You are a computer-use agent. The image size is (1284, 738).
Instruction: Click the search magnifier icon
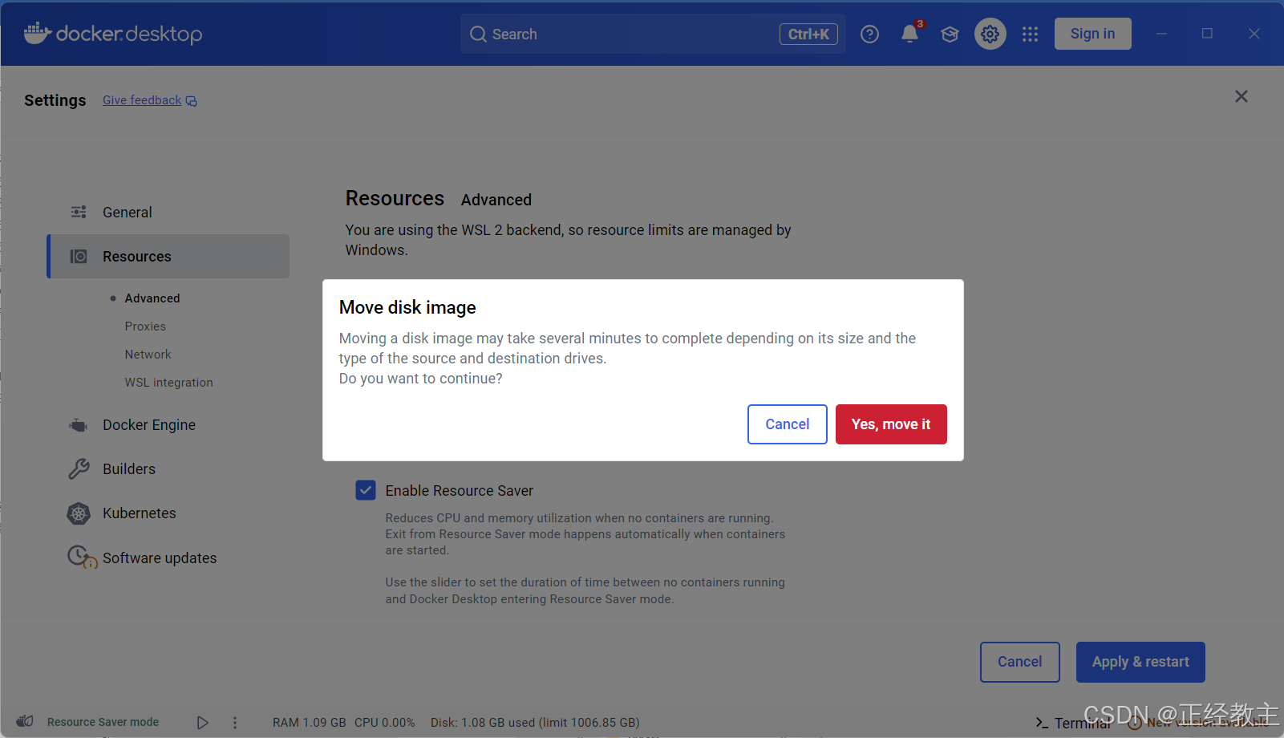point(478,34)
